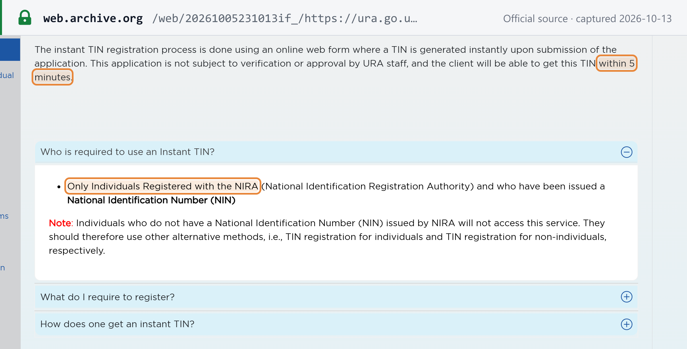Viewport: 687px width, 349px height.
Task: Collapse 'Who is required to use an Instant TIN?'
Action: click(x=336, y=152)
